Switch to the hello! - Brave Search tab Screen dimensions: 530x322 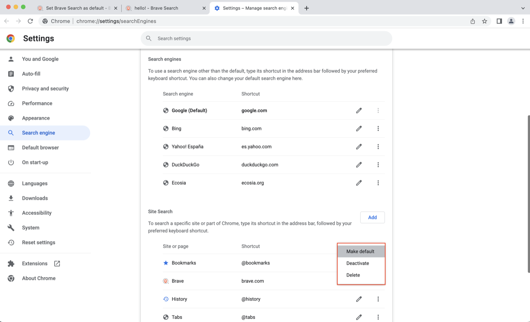[x=162, y=8]
